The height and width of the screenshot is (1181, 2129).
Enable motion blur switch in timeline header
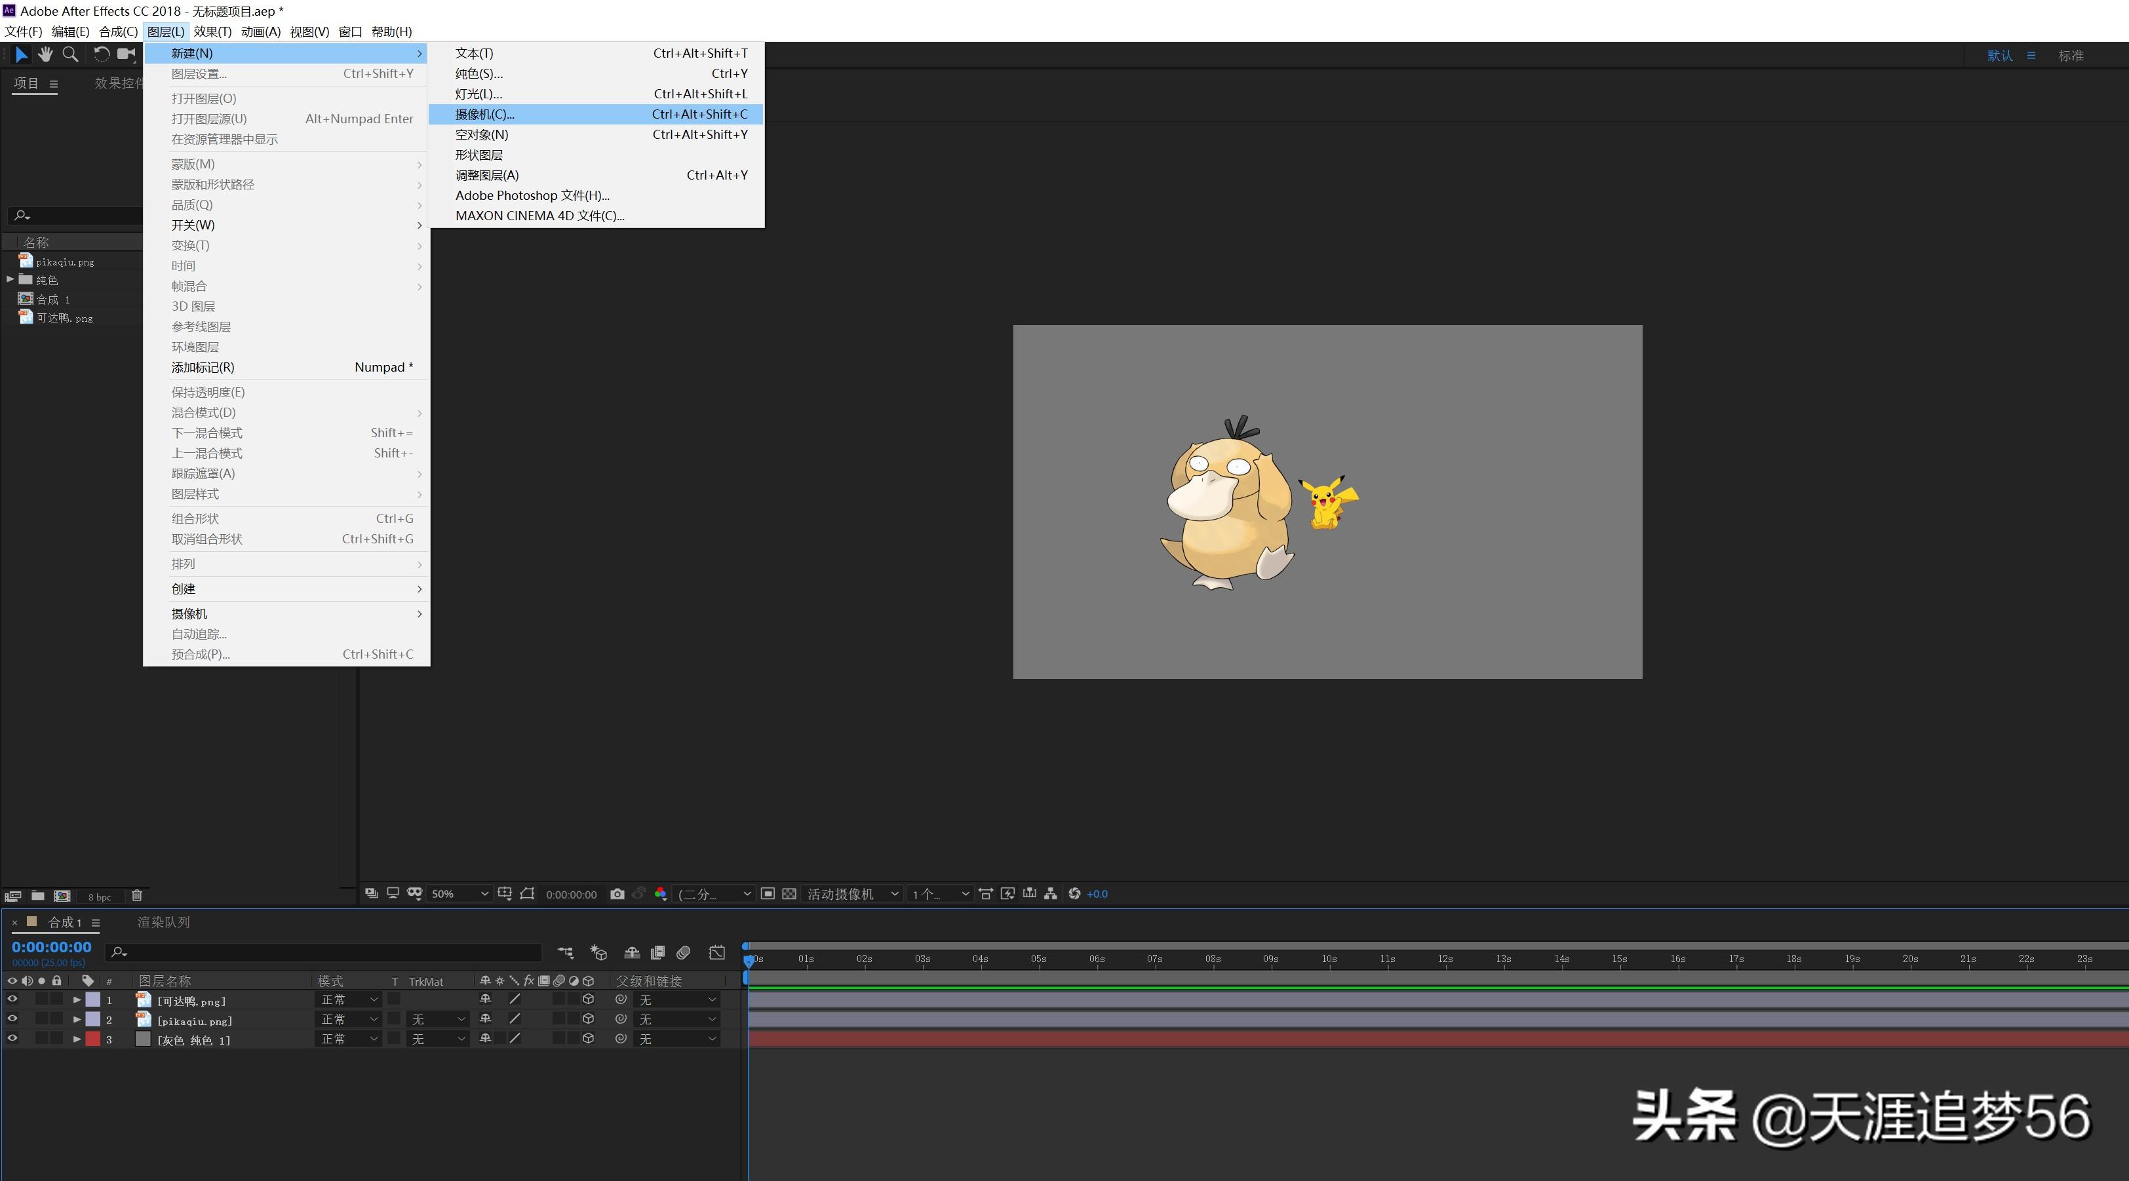[x=682, y=953]
